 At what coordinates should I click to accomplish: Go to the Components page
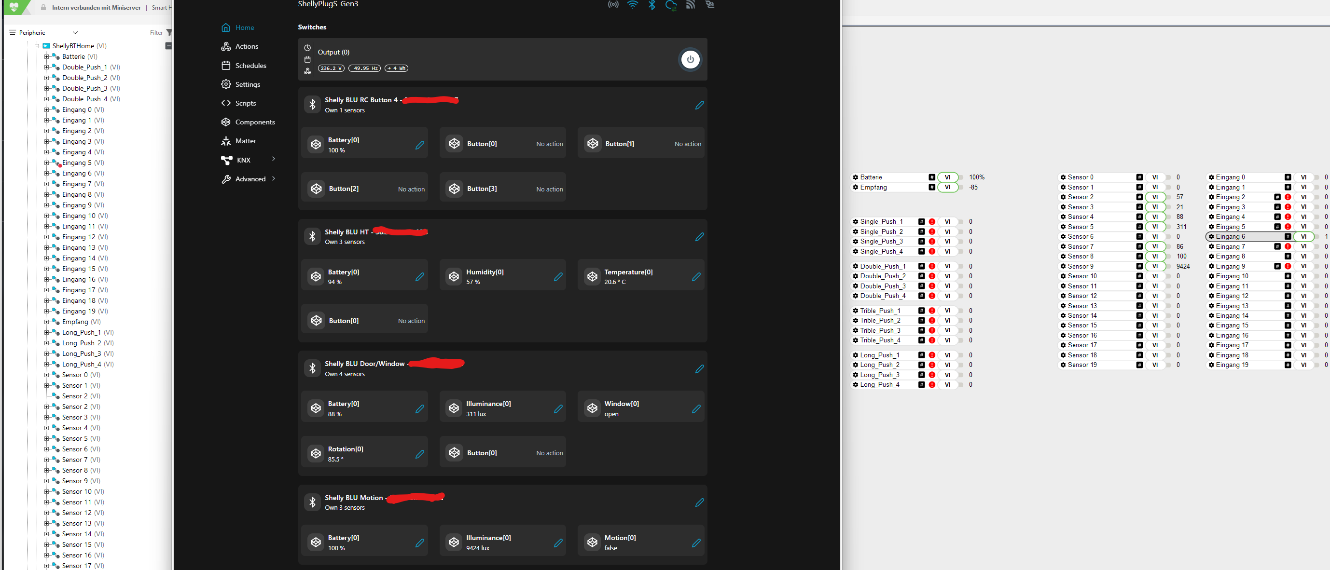254,122
